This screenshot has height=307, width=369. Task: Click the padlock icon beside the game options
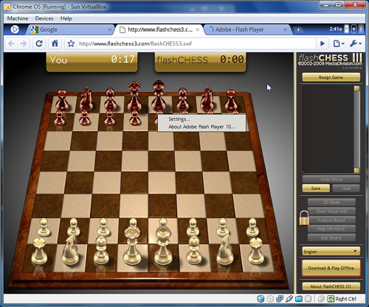coord(304,218)
